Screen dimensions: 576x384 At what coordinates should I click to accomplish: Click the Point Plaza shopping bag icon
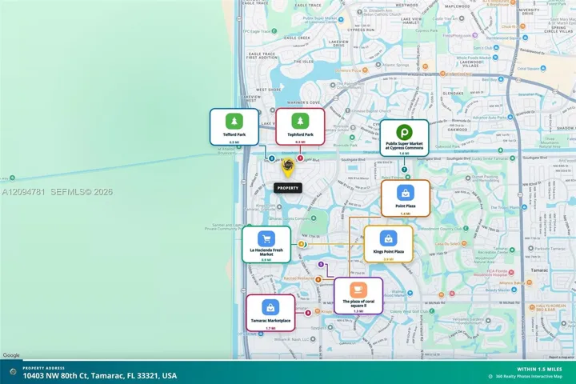(406, 193)
